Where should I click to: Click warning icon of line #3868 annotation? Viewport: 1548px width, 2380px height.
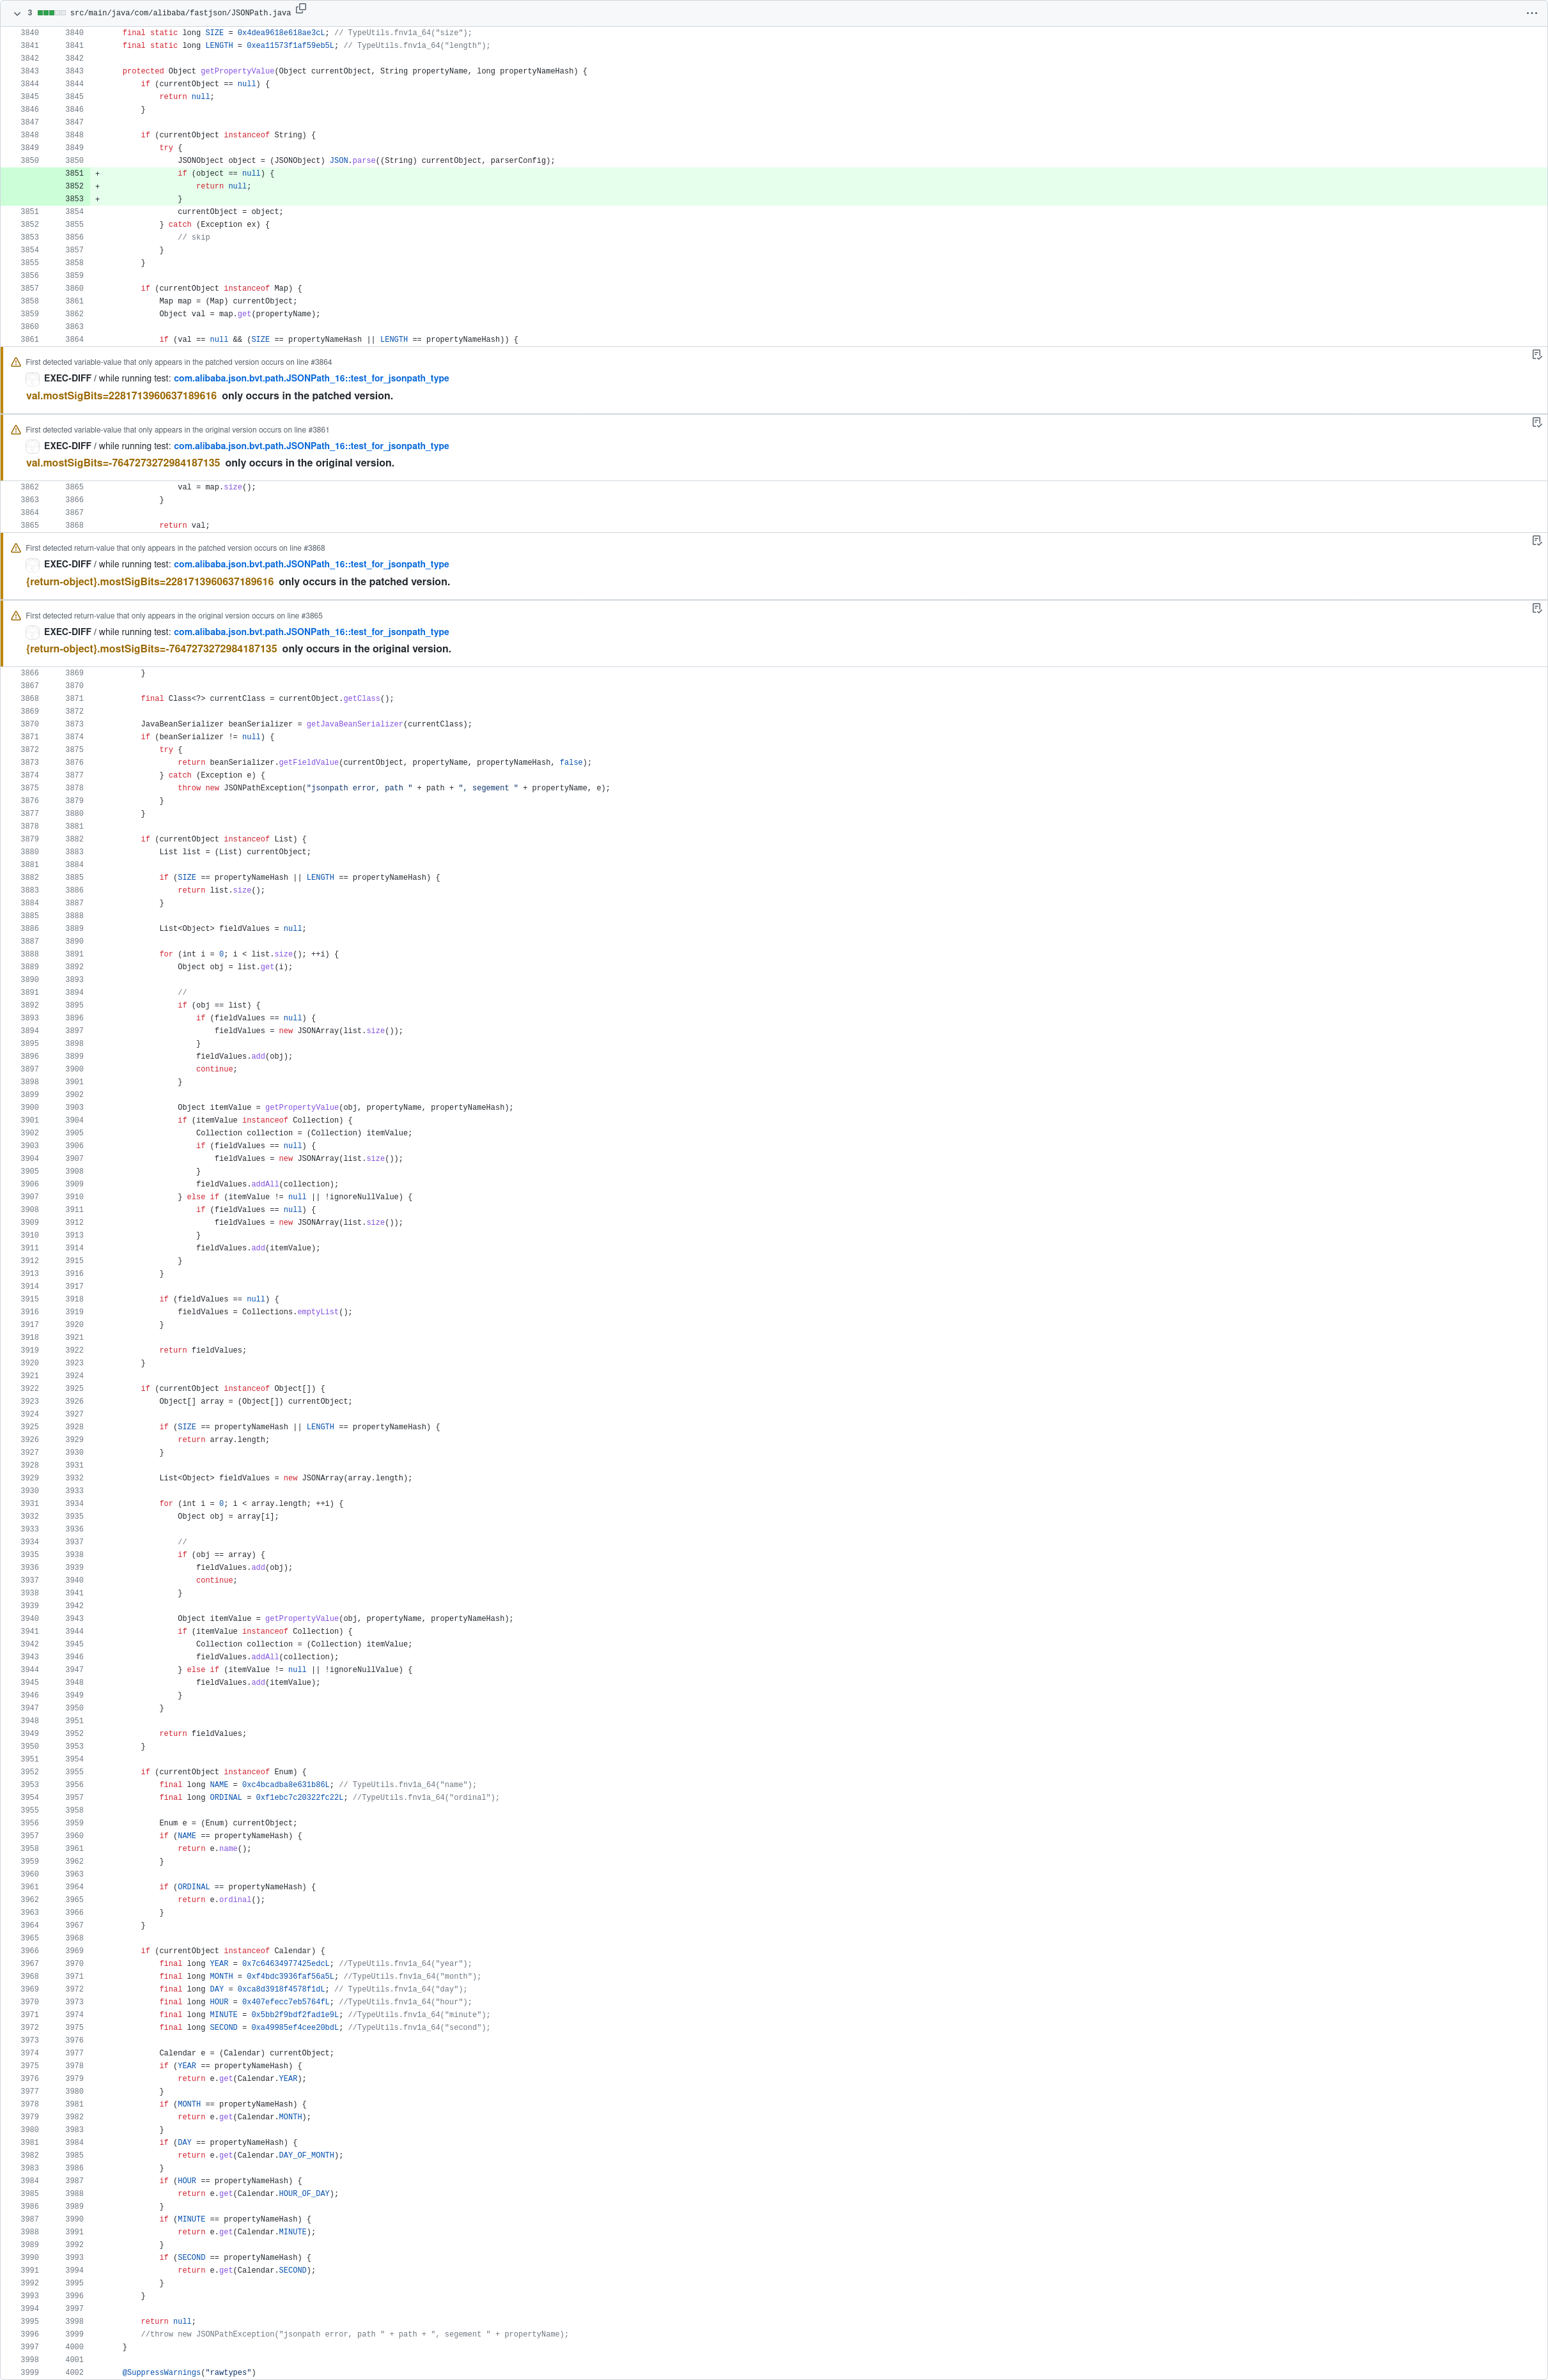[16, 548]
